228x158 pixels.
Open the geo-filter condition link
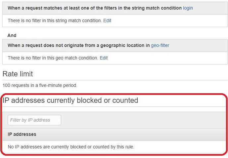(160, 45)
